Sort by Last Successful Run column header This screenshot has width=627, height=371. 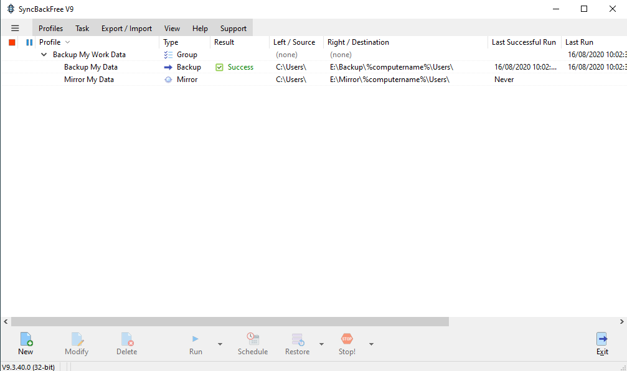(523, 42)
